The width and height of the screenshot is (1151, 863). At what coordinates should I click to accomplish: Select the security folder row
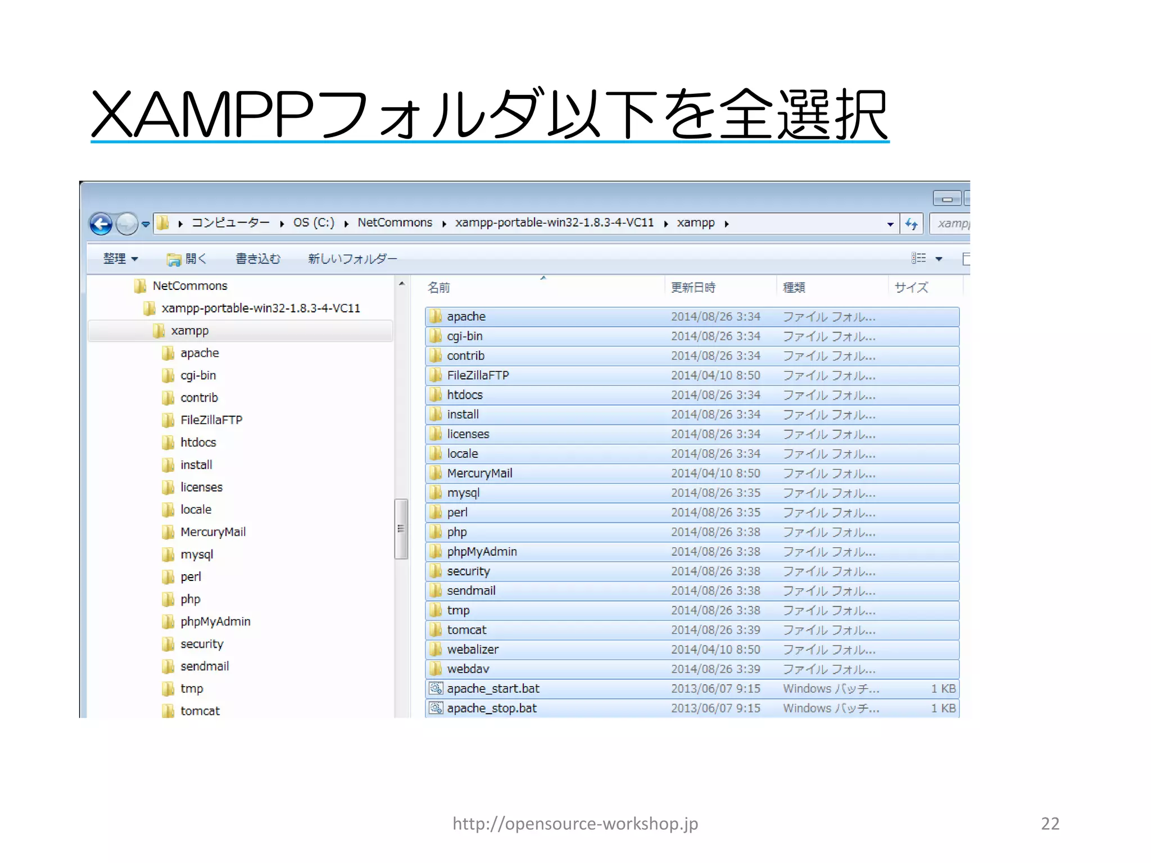point(692,571)
